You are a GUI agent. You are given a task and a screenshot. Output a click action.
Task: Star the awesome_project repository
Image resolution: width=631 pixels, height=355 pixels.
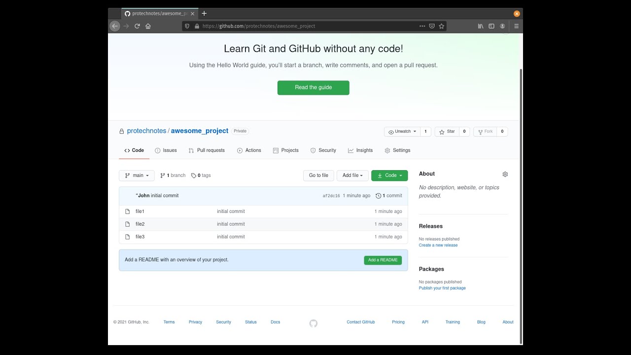tap(447, 132)
